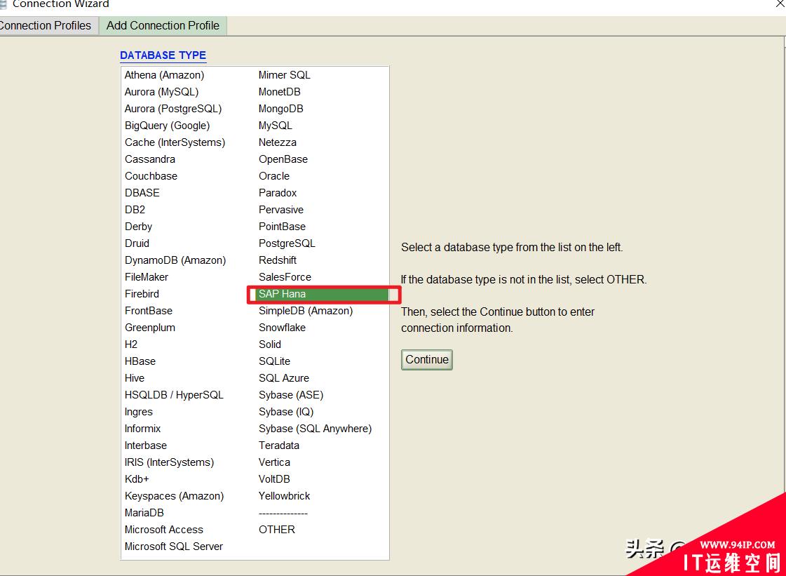
Task: Choose Sybase (IQ) entry
Action: click(286, 412)
